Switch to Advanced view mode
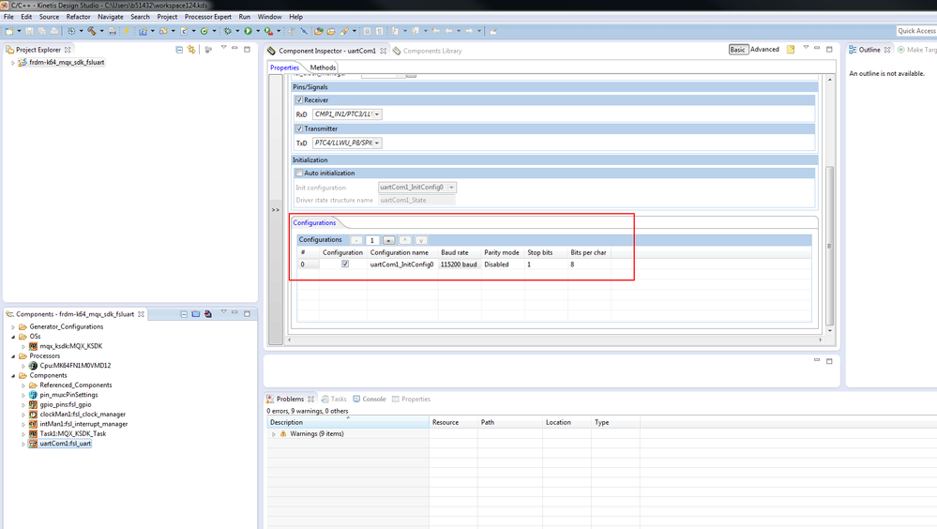The height and width of the screenshot is (529, 937). pos(764,50)
